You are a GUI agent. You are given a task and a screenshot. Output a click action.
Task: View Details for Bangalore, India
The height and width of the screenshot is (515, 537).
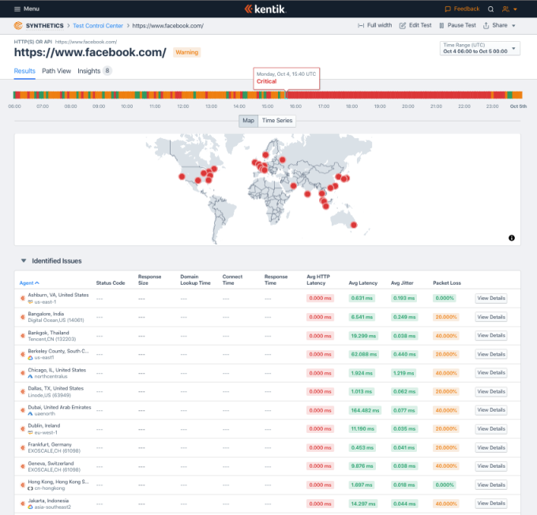click(491, 317)
